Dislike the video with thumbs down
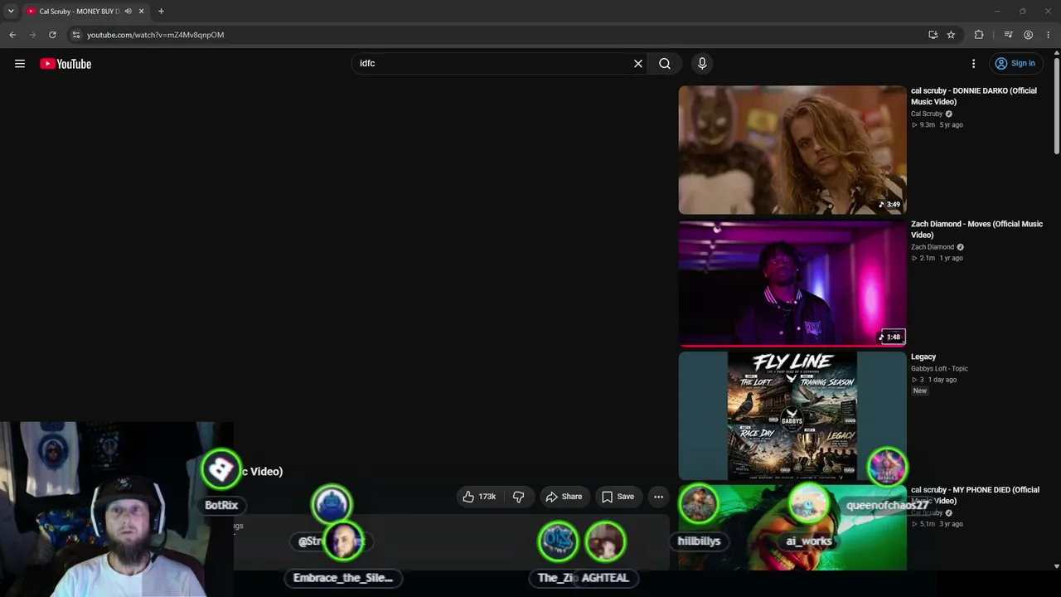1061x597 pixels. 519,497
